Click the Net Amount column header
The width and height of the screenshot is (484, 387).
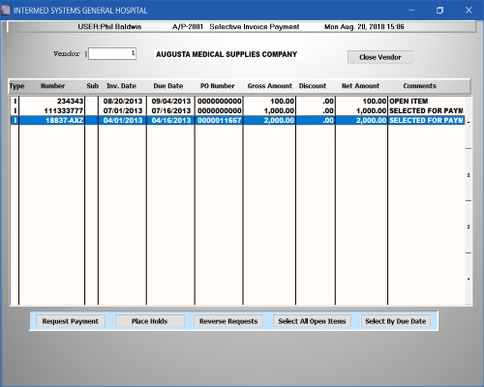pos(360,86)
